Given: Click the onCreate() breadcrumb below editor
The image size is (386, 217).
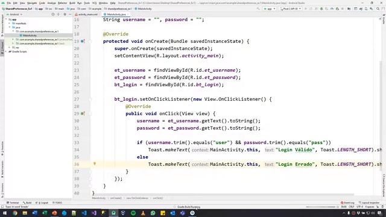Looking at the screenshot, I should [x=116, y=198].
